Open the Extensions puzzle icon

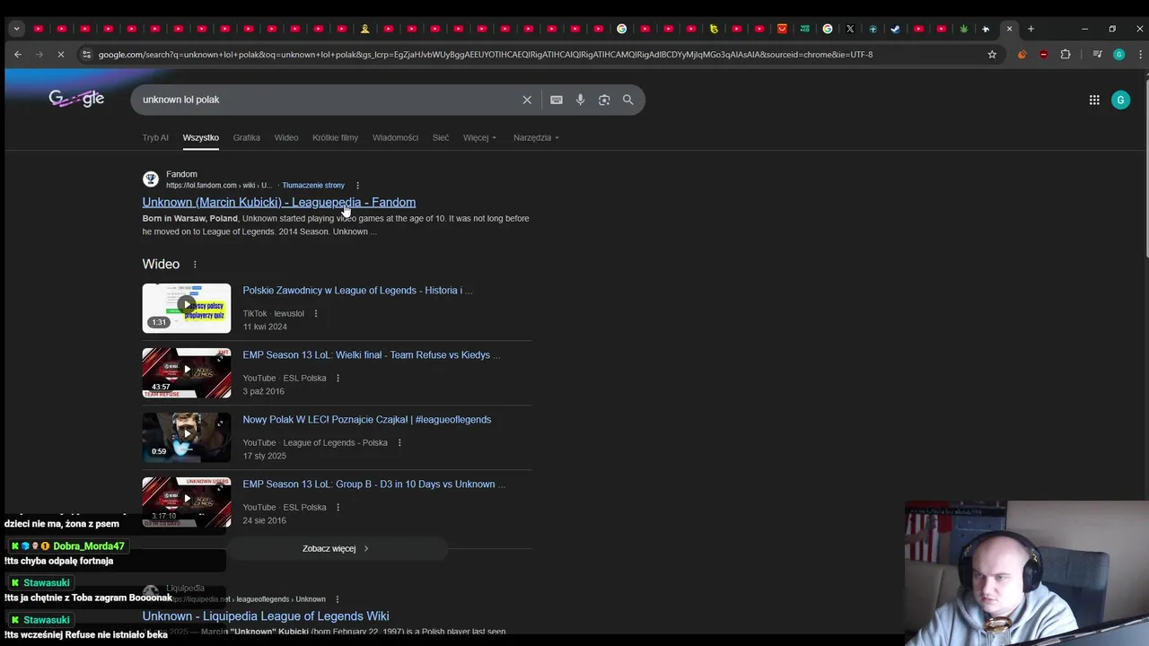point(1066,54)
